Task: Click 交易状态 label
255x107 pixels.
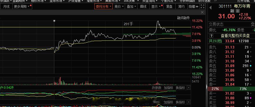Action: pos(216,24)
